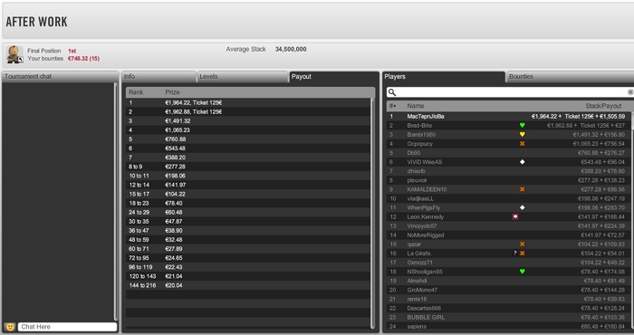
Task: Open the emoji smiley picker in chat
Action: tap(10, 327)
